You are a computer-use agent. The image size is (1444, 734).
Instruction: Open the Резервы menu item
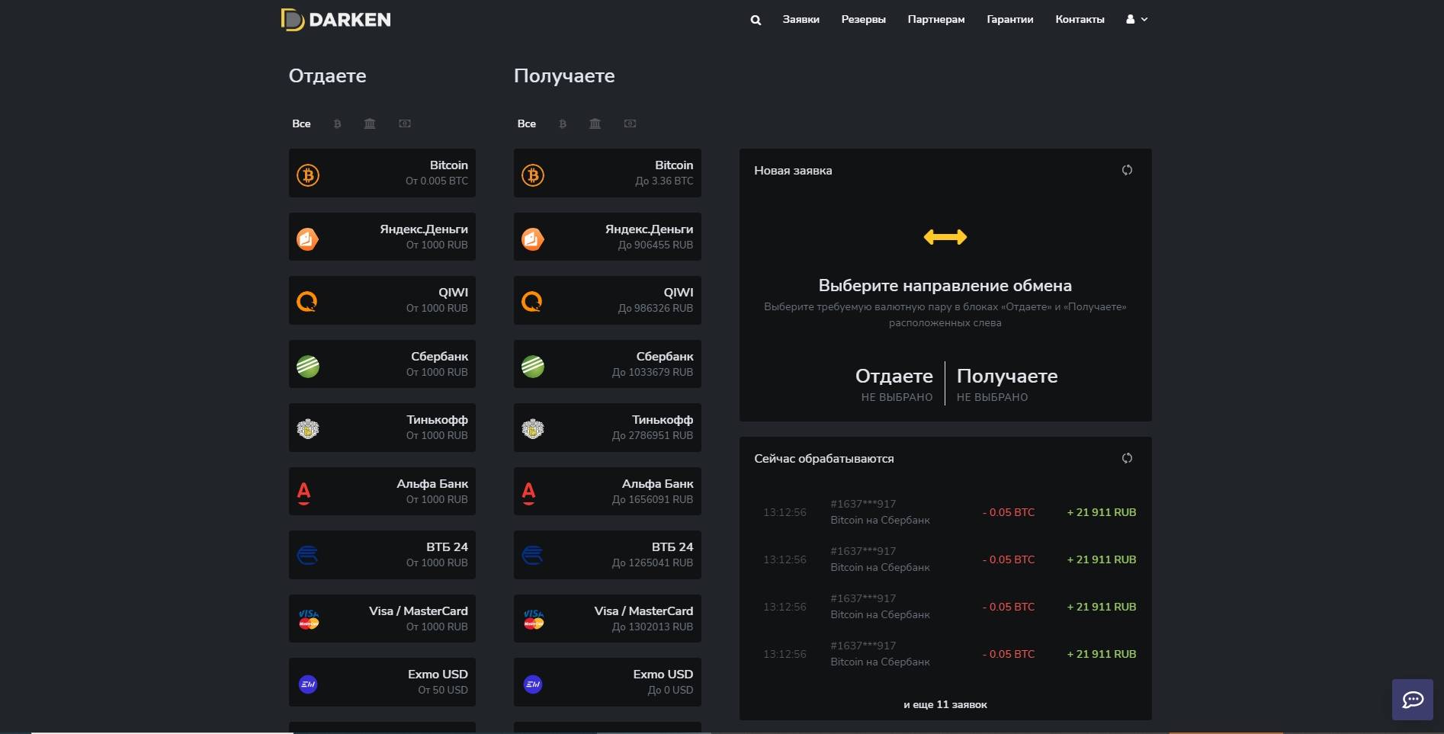pos(863,20)
